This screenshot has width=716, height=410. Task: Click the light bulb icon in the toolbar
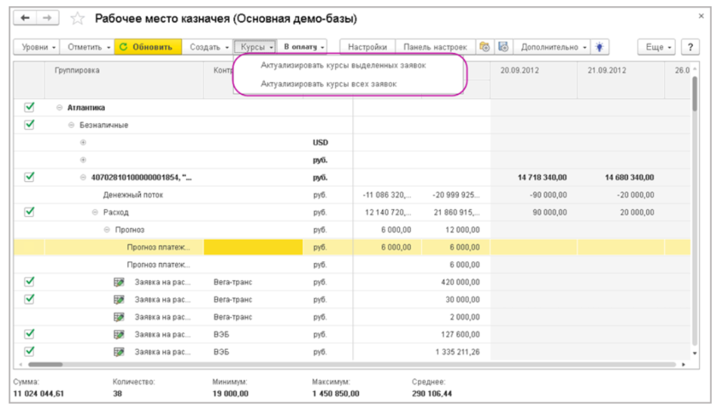click(599, 47)
